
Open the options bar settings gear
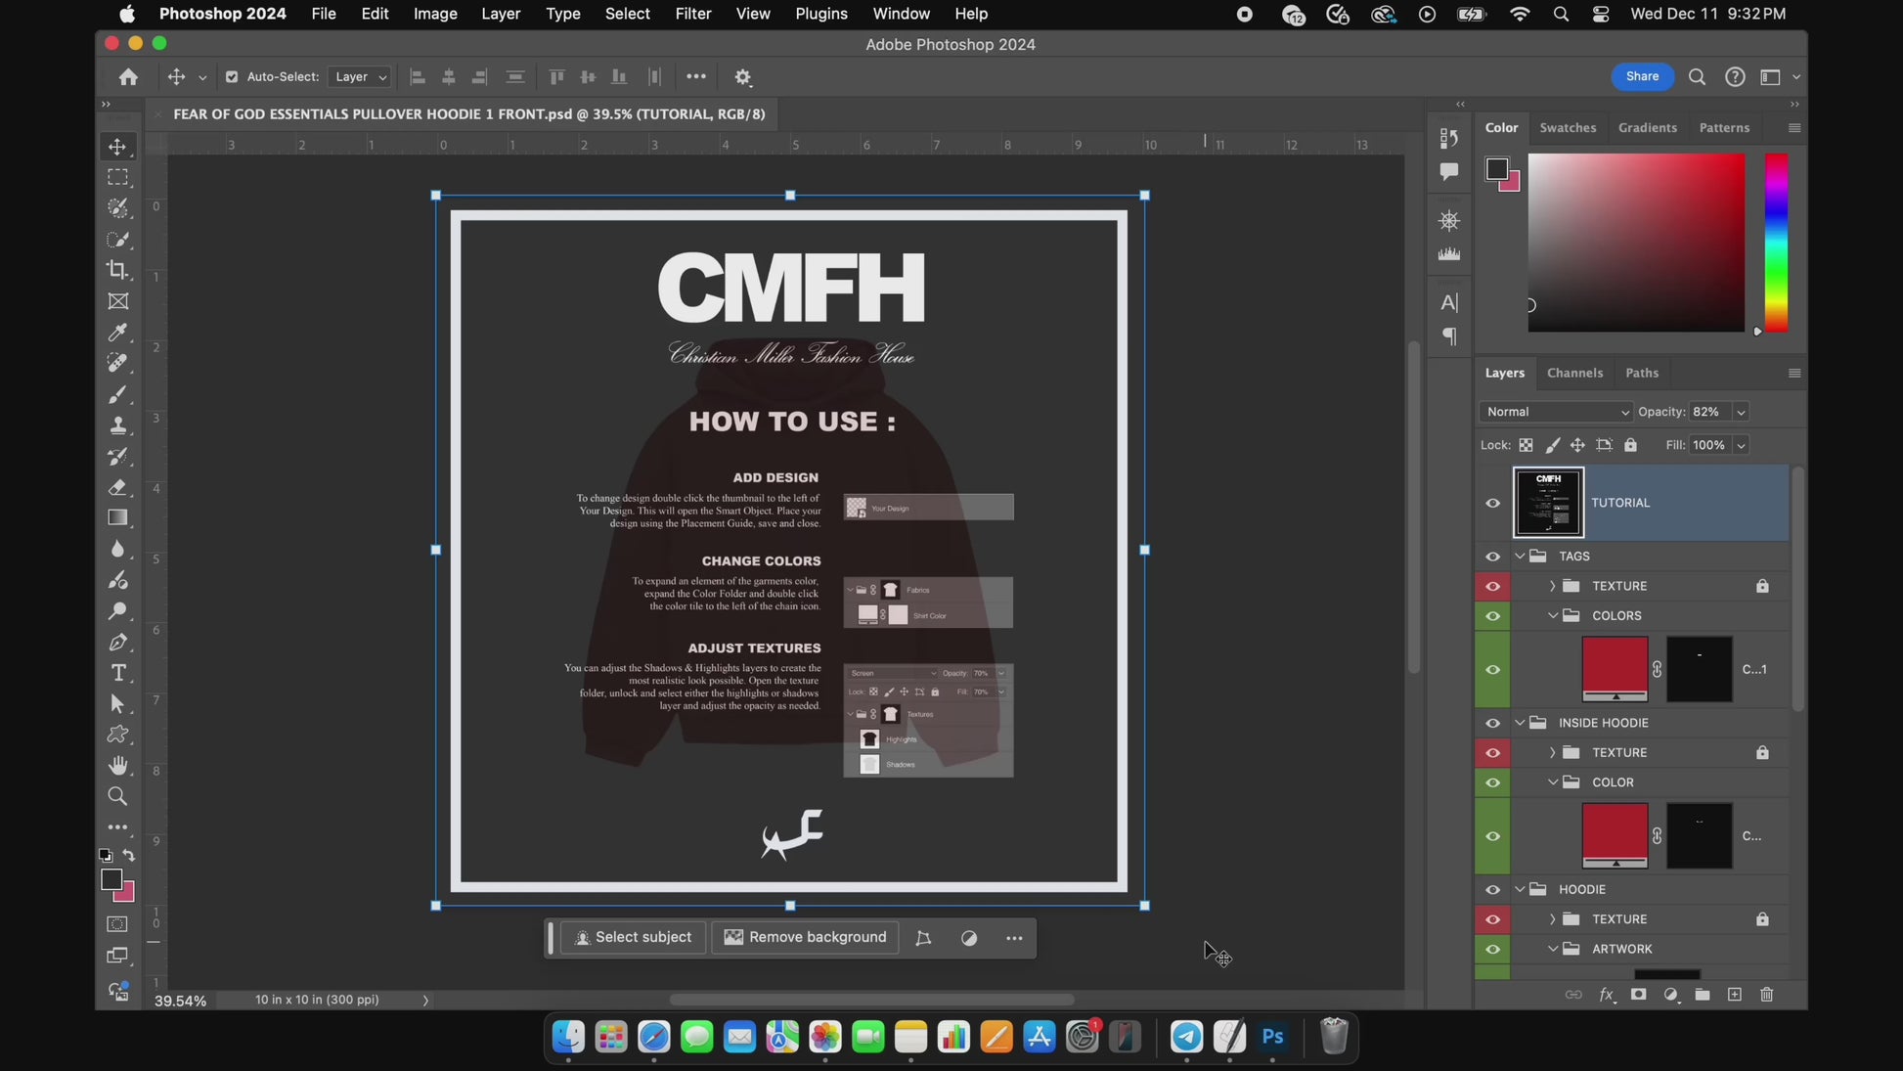click(743, 77)
